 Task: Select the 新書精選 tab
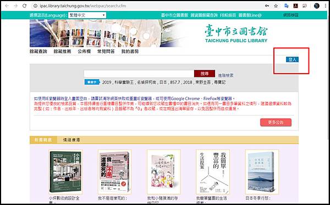pyautogui.click(x=43, y=140)
